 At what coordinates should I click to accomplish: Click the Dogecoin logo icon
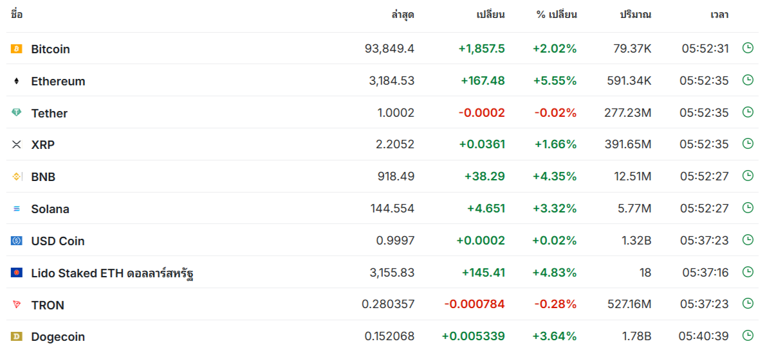coord(17,336)
